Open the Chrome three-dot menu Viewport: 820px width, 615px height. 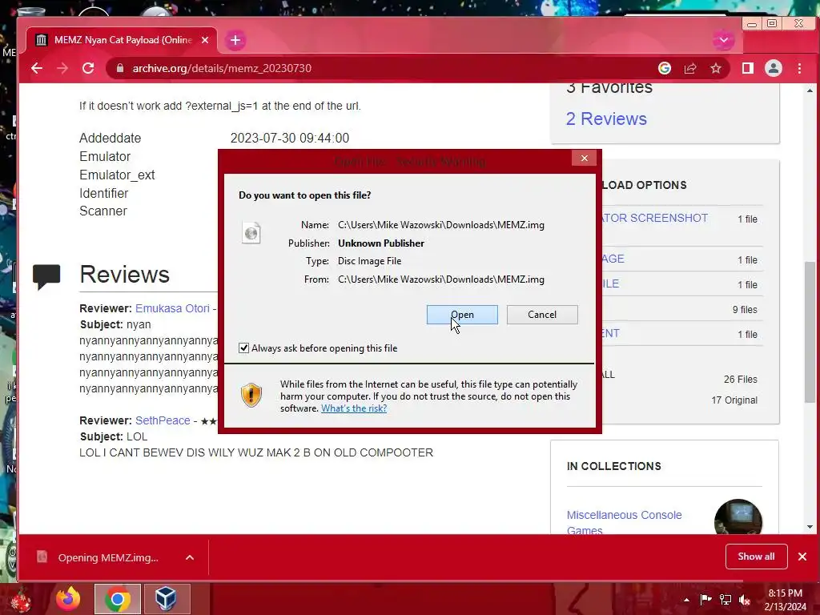pyautogui.click(x=800, y=69)
